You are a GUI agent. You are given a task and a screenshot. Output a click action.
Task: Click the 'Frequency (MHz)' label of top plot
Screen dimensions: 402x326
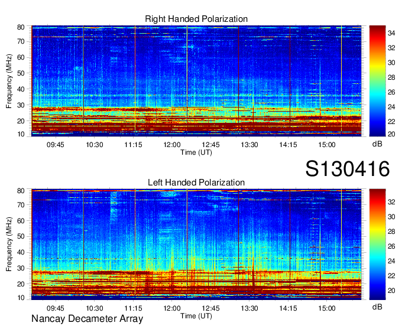point(9,81)
